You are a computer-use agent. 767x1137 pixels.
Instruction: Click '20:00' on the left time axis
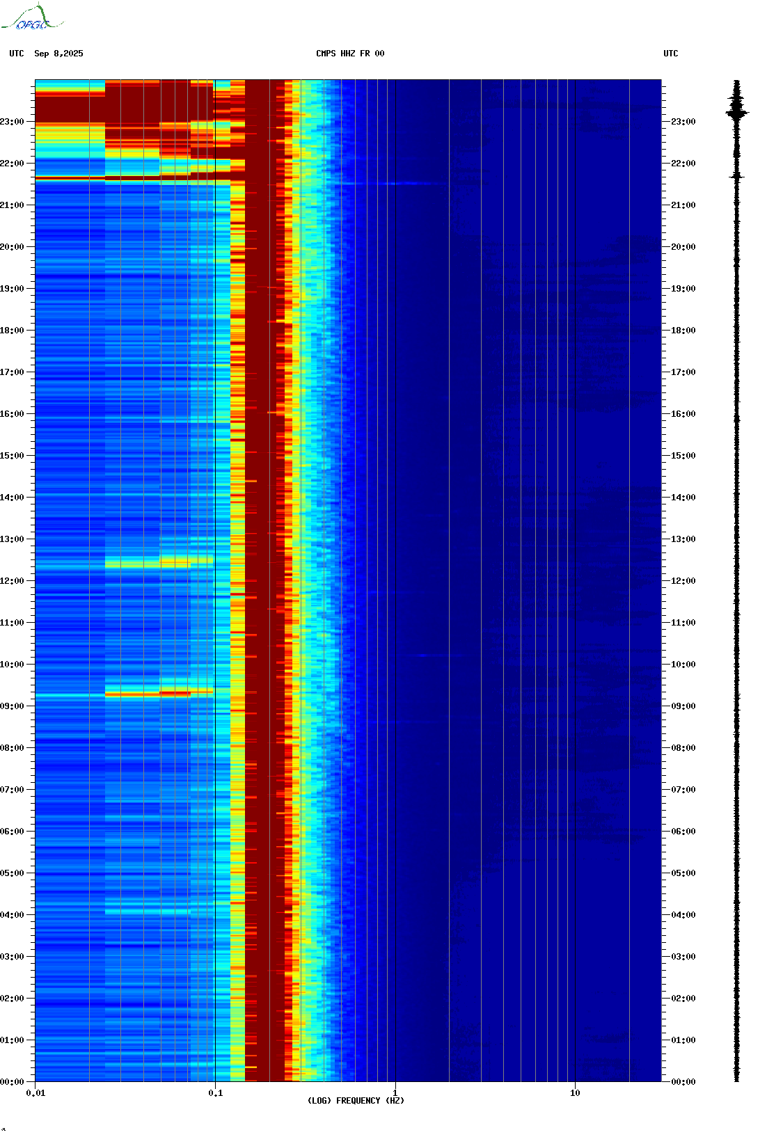tap(12, 247)
